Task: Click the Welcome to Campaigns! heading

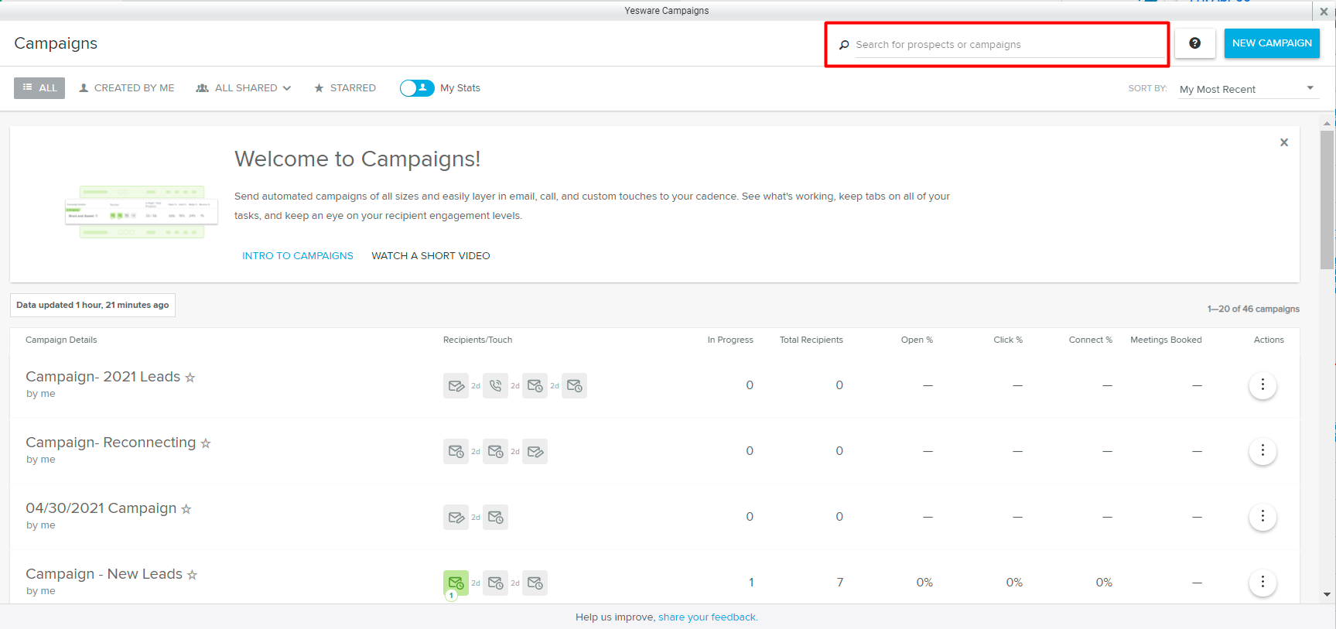Action: (357, 159)
